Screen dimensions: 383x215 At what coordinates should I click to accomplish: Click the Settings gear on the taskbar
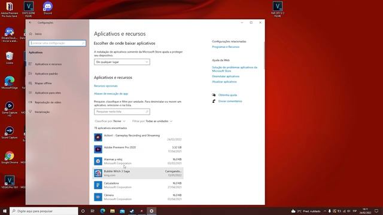[151, 211]
